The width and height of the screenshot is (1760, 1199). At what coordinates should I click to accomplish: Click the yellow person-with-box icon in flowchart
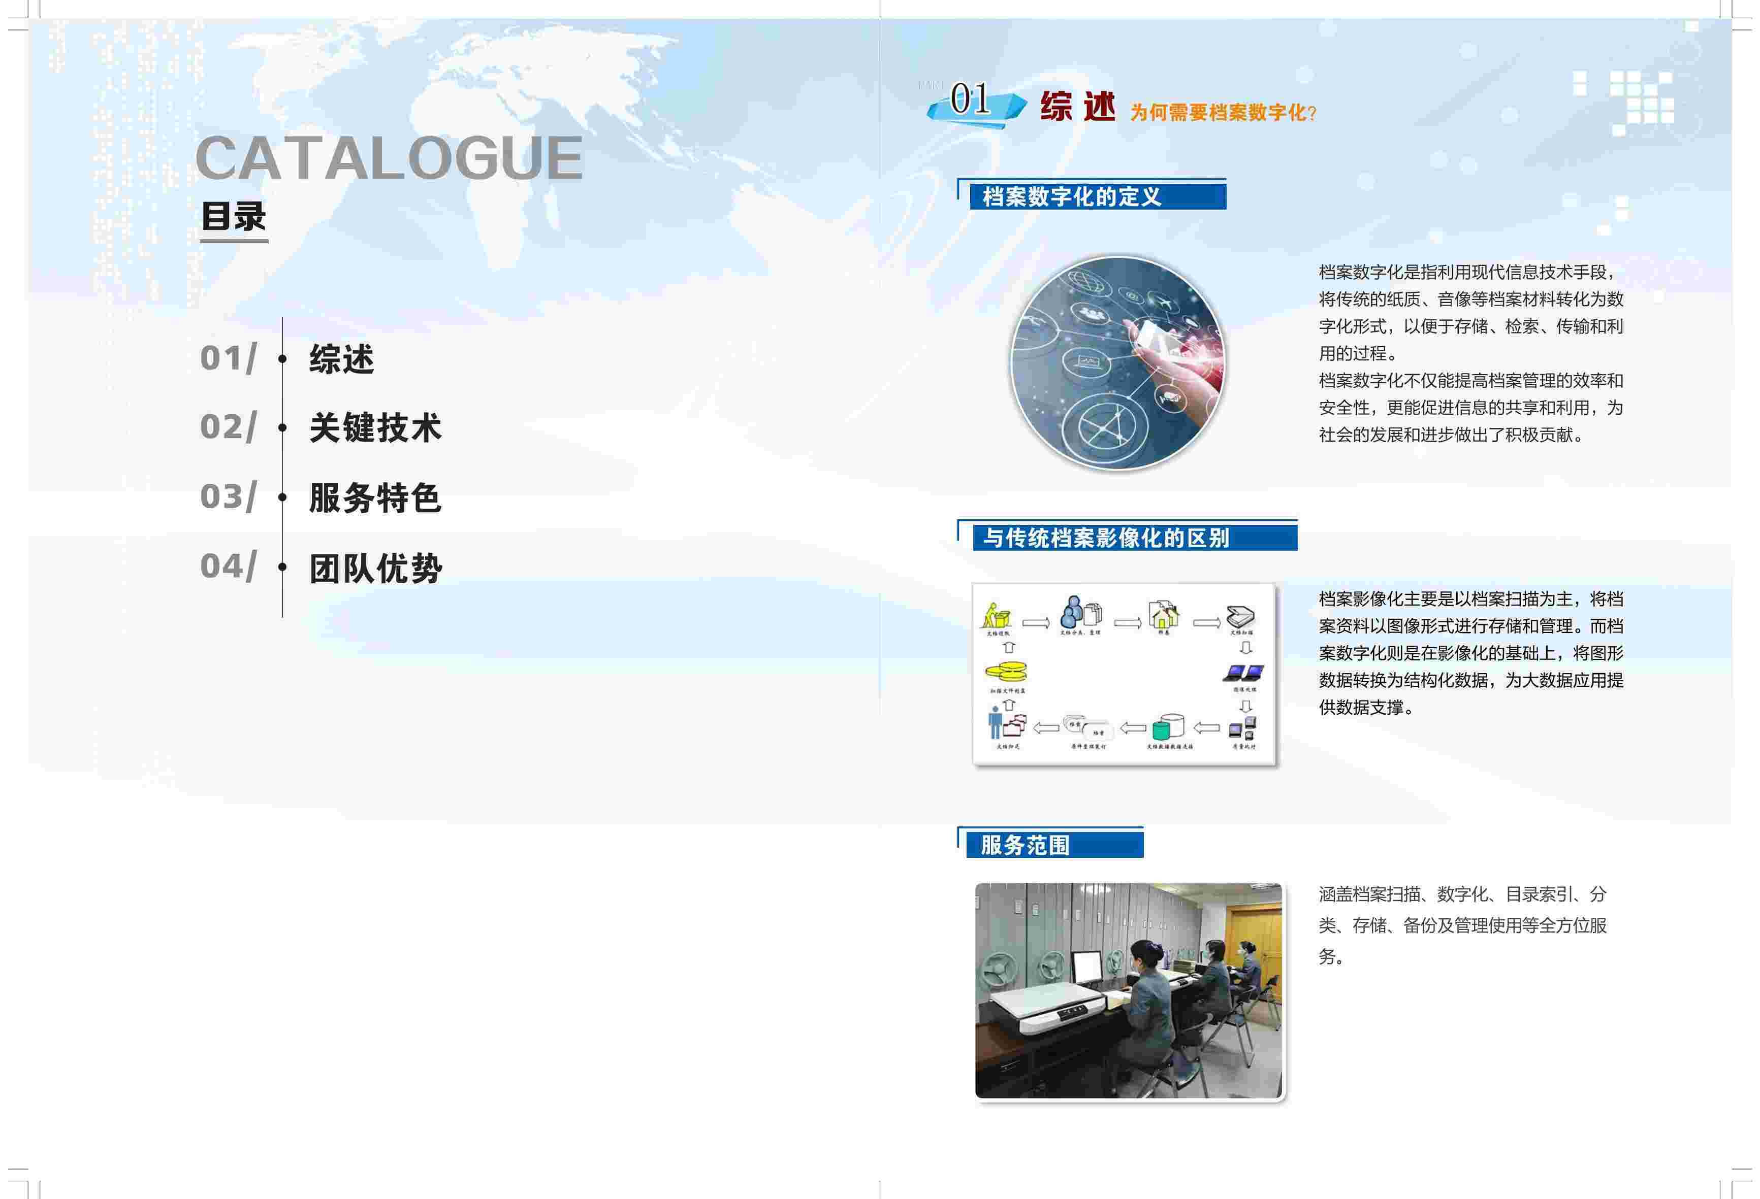997,615
